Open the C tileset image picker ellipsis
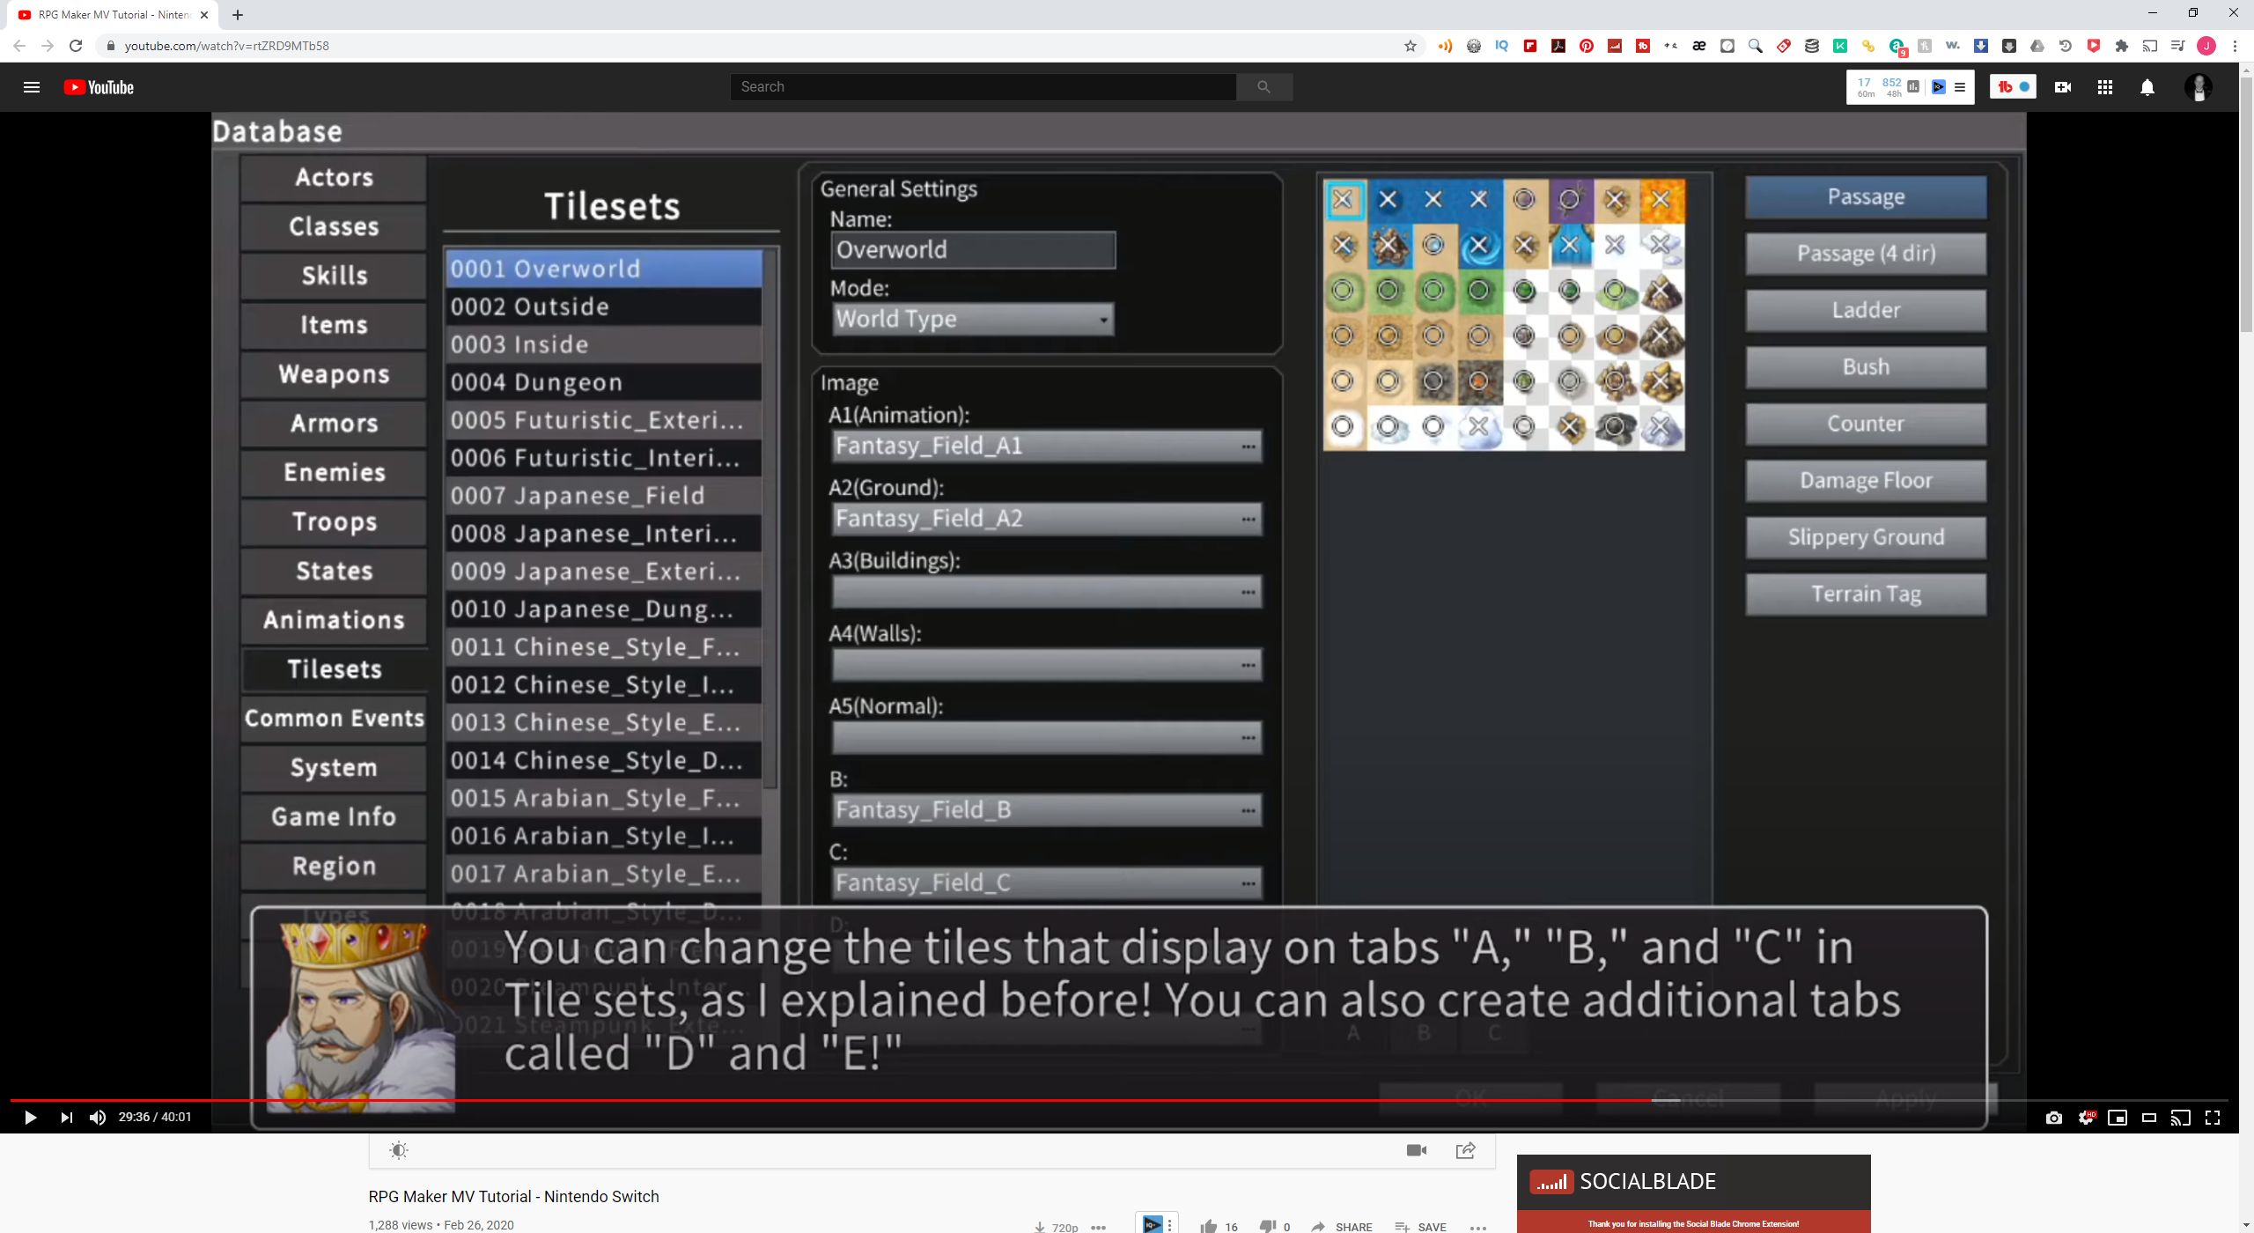The width and height of the screenshot is (2254, 1233). coord(1249,883)
